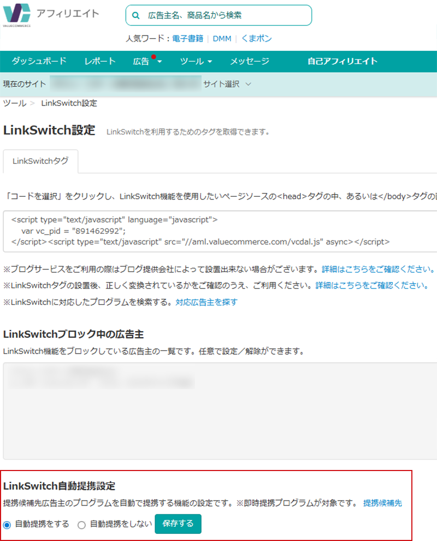
Task: Open the DMM popular keyword link
Action: (222, 39)
